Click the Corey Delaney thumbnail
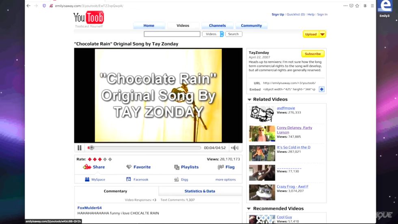The image size is (398, 224). point(262,134)
